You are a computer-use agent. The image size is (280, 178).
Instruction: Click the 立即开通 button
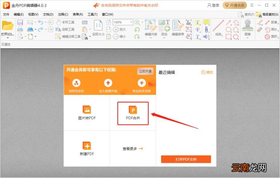coord(145,71)
